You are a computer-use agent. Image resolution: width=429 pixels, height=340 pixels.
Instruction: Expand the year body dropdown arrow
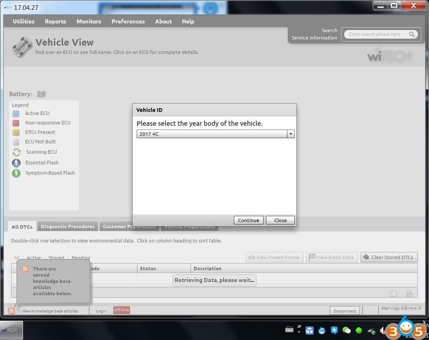coord(291,134)
